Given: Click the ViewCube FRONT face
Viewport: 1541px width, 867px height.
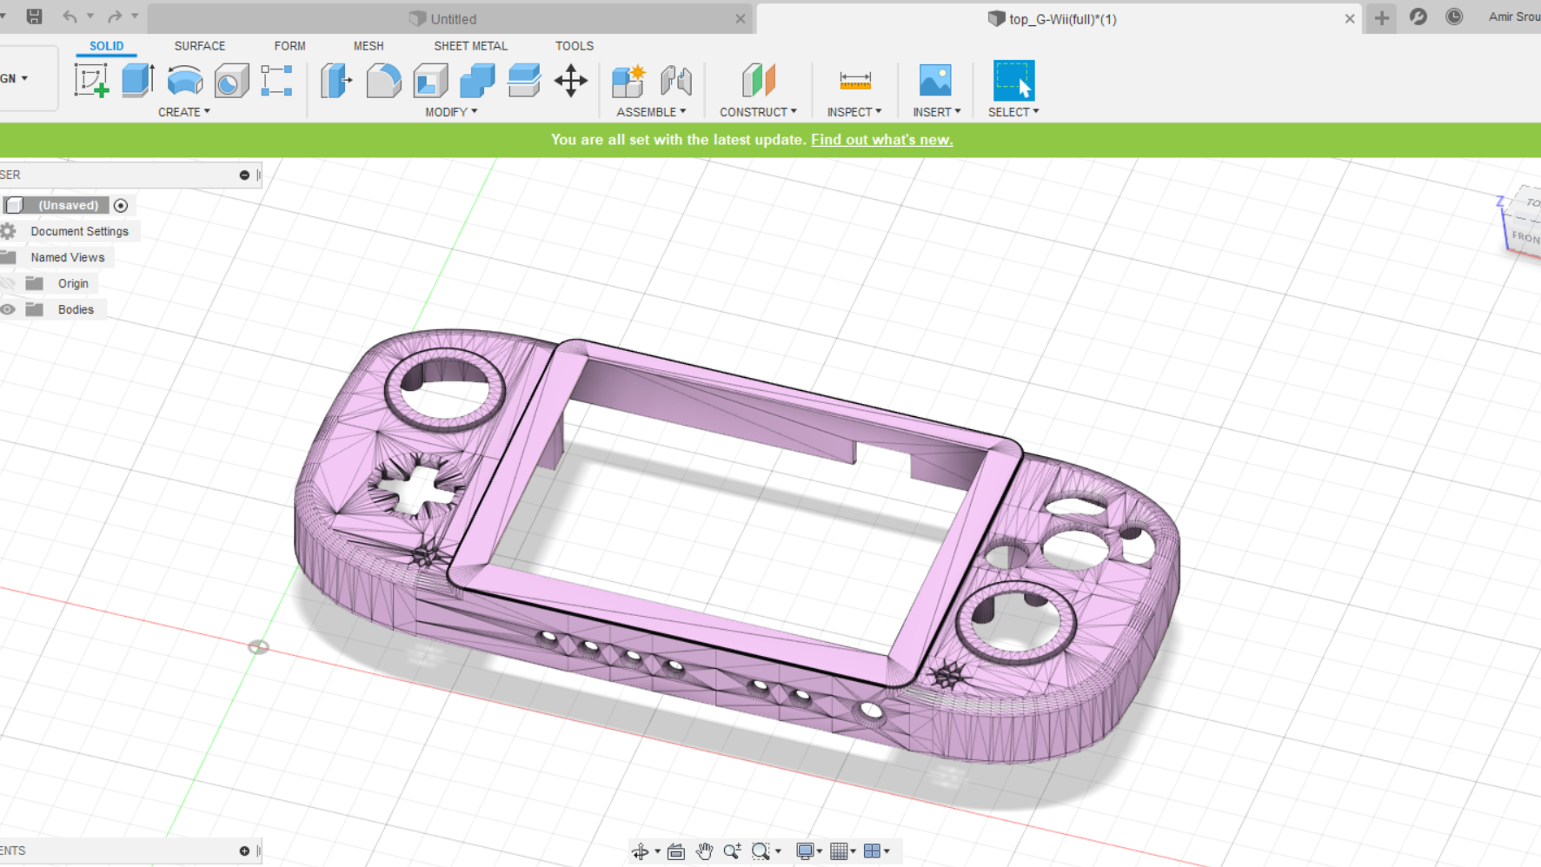Looking at the screenshot, I should 1525,236.
